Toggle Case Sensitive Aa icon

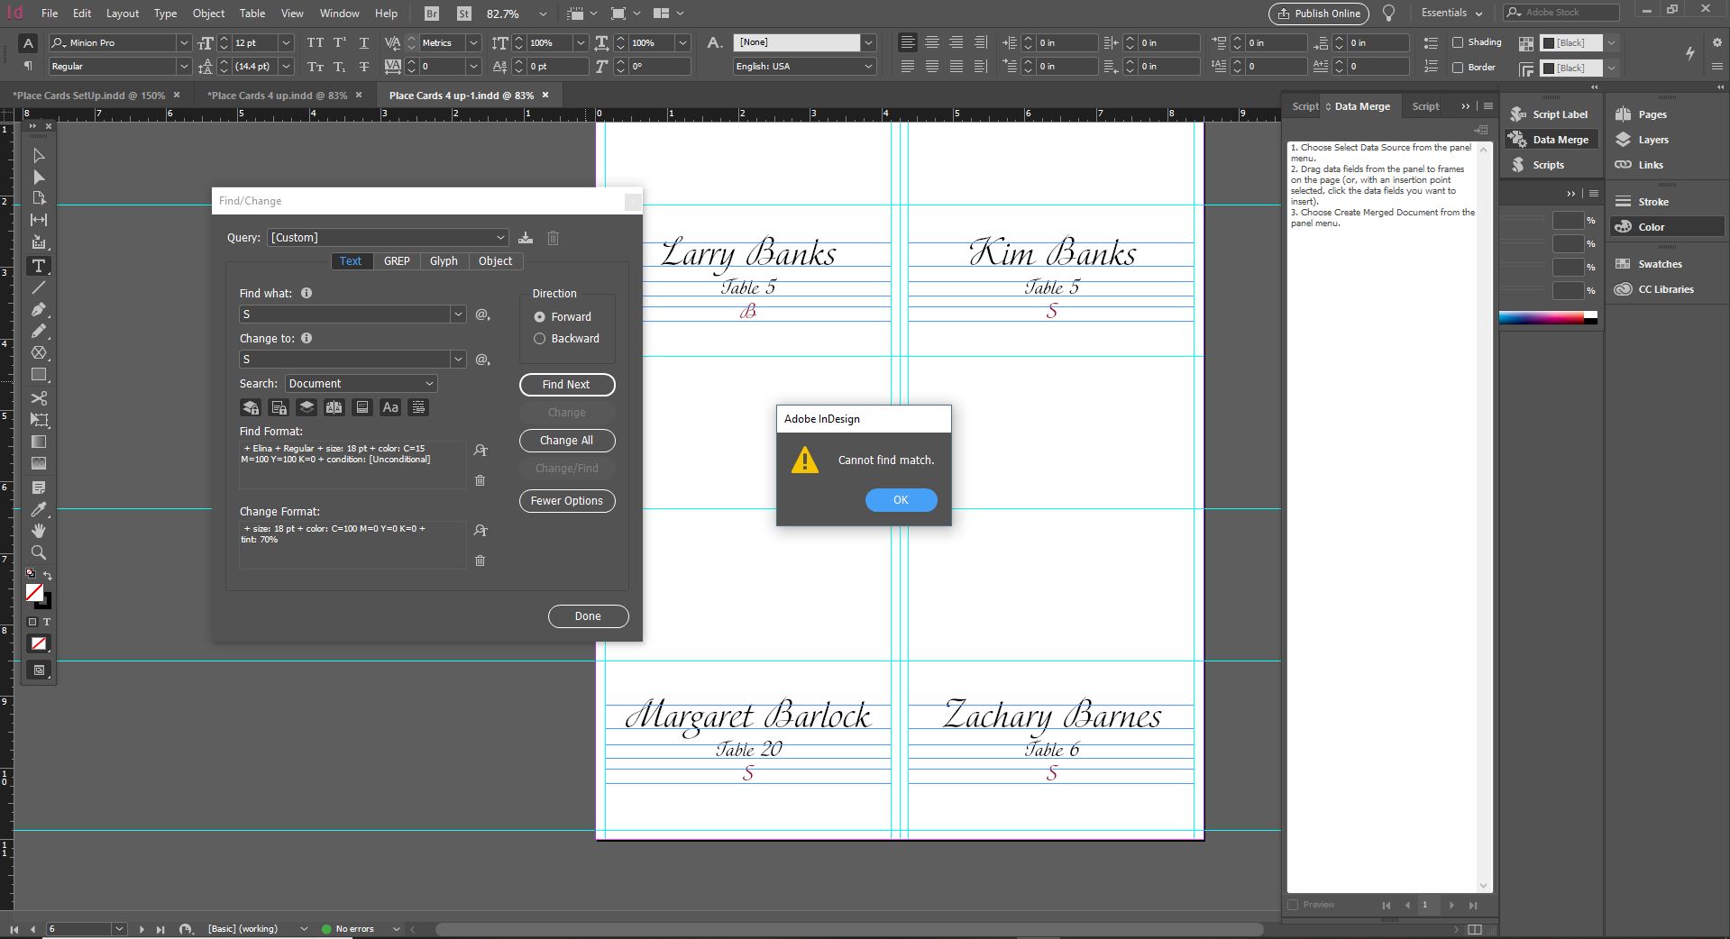tap(390, 407)
